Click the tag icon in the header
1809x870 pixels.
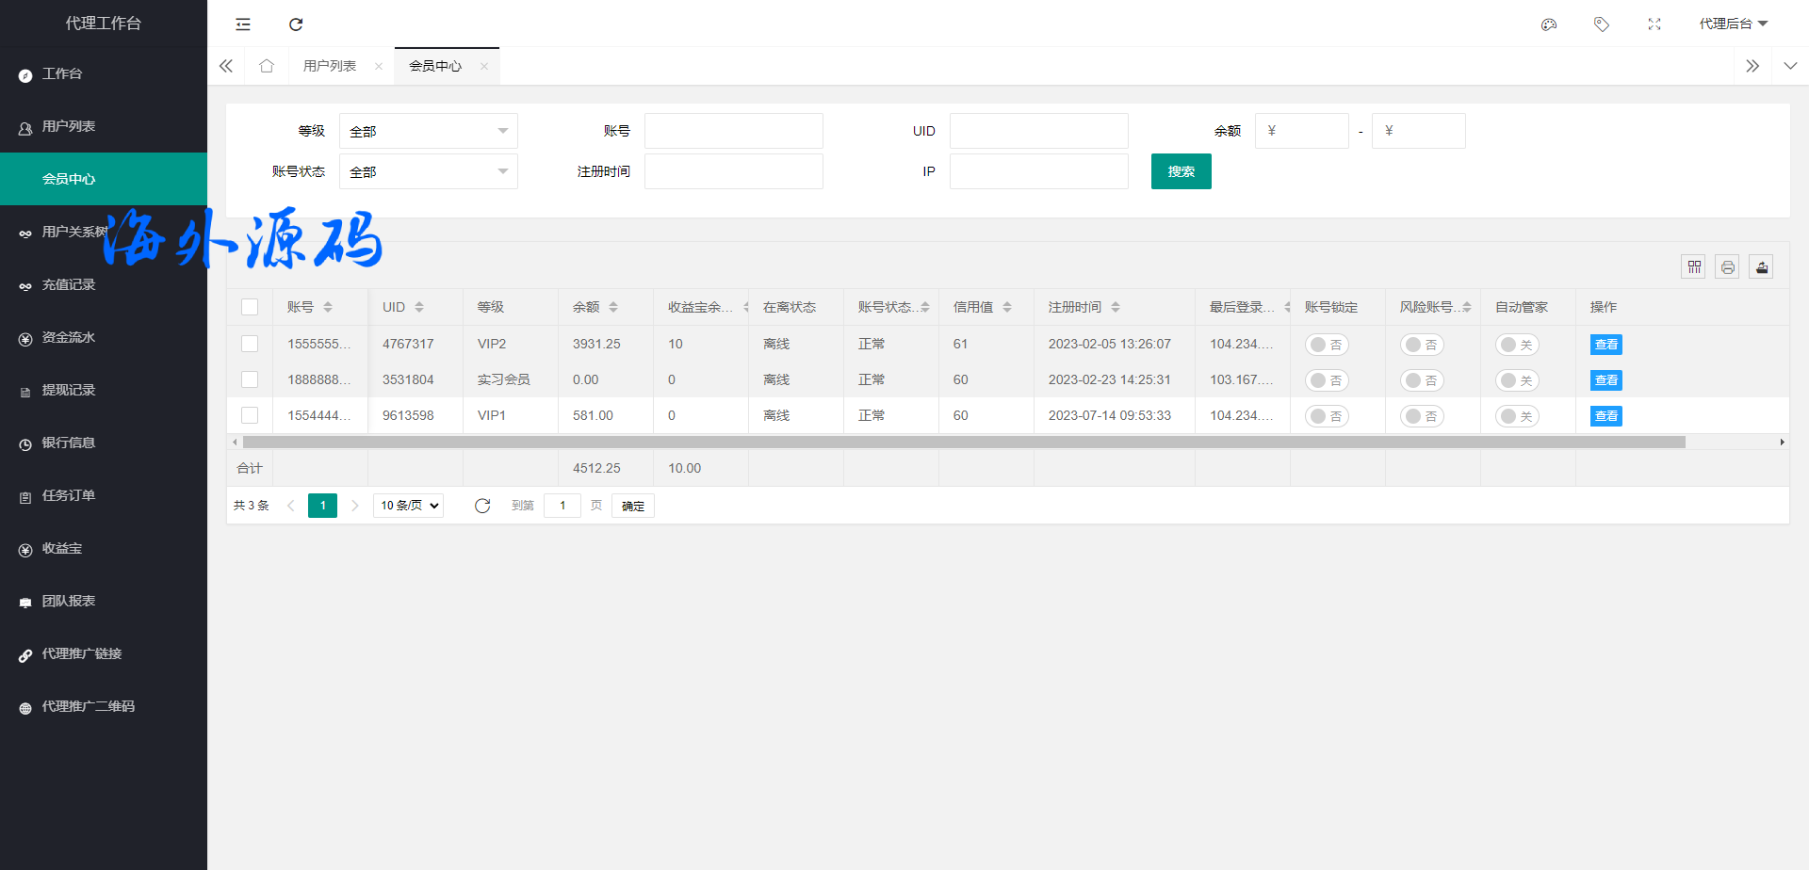1601,24
